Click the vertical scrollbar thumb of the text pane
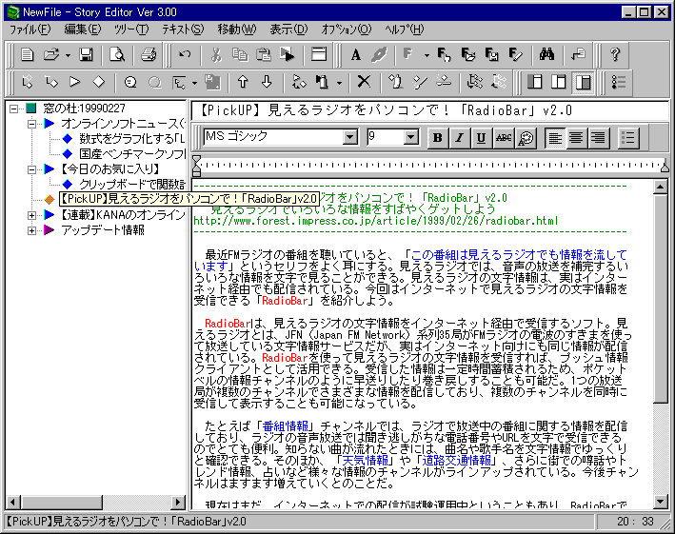675x534 pixels. tap(660, 299)
